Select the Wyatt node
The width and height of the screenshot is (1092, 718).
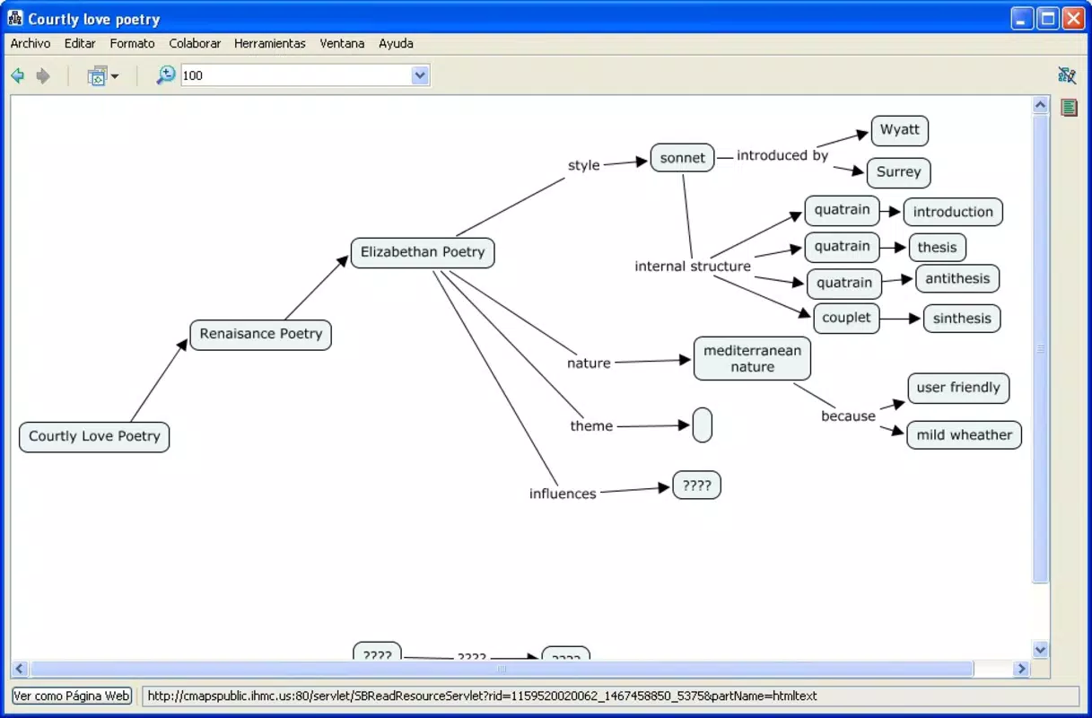pyautogui.click(x=900, y=130)
